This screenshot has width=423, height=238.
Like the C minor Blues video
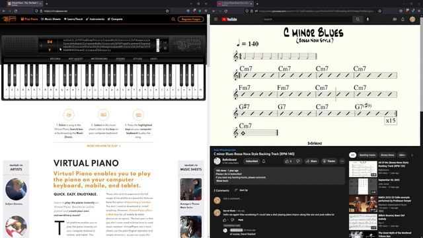(x=288, y=161)
